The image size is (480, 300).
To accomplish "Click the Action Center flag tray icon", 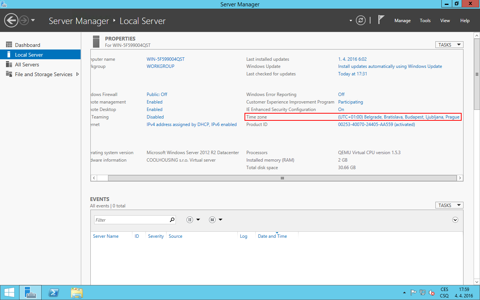I will tap(414, 292).
